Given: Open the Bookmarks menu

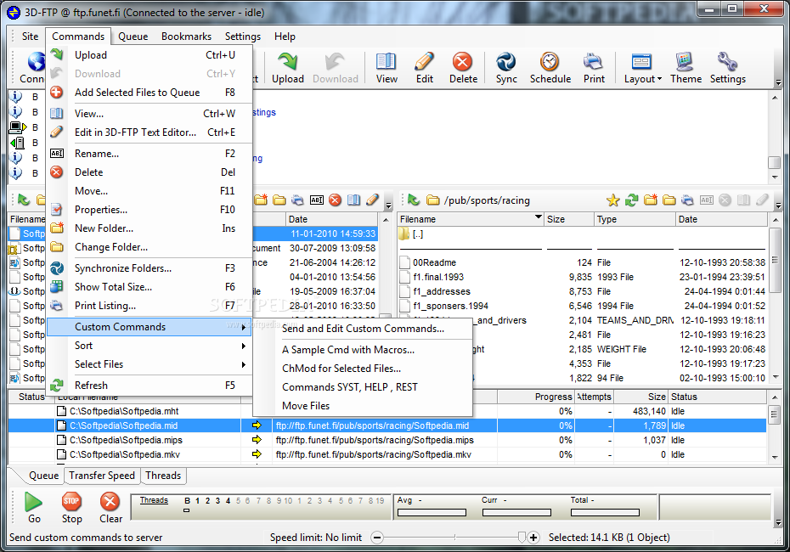Looking at the screenshot, I should click(x=186, y=37).
